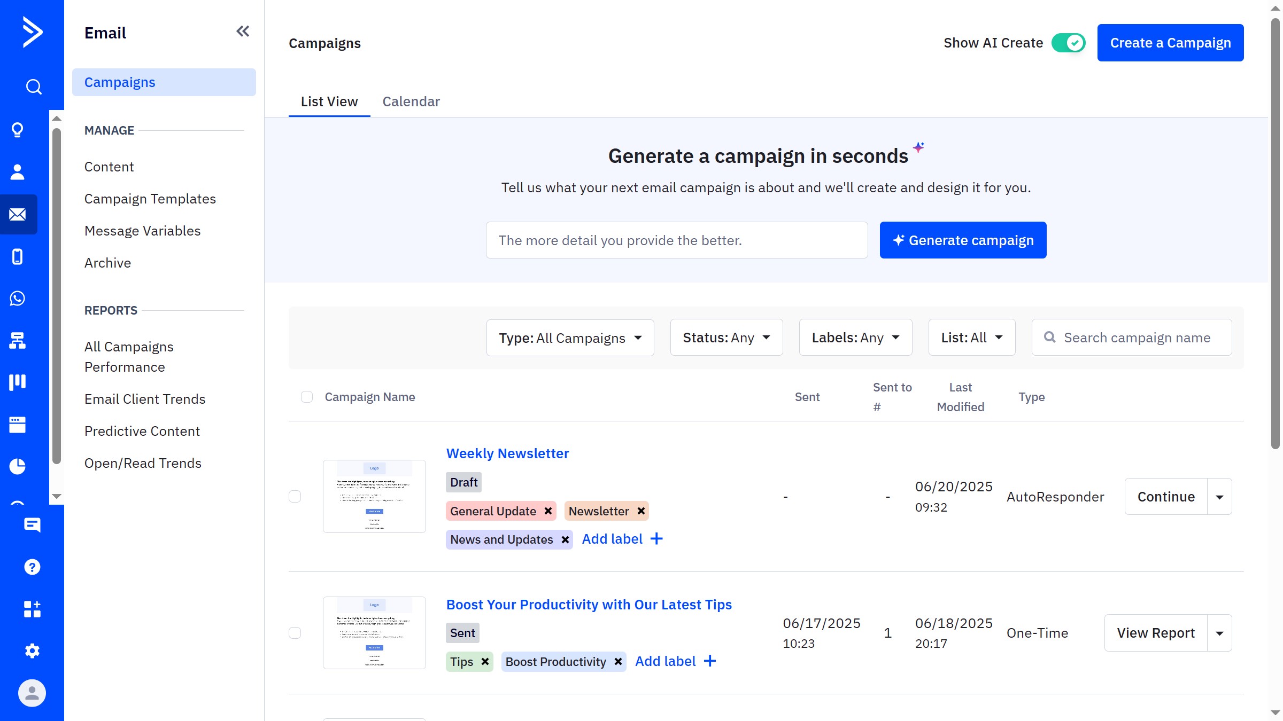Toggle the Show AI Create switch
1283x721 pixels.
tap(1068, 42)
